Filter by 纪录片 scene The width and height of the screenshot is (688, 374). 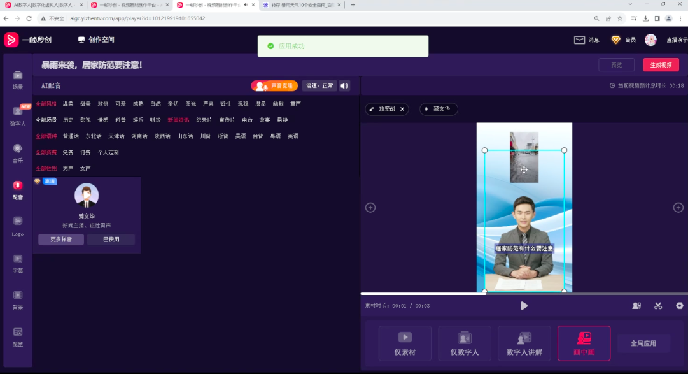pos(204,120)
